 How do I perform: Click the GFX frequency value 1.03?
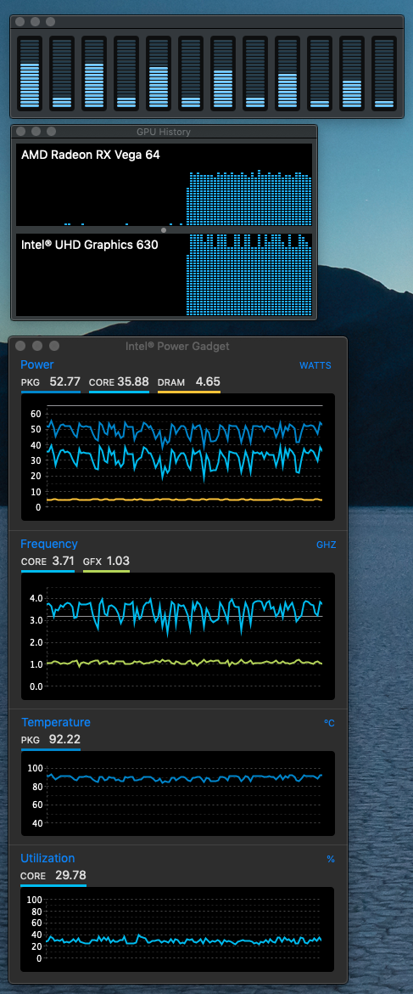pyautogui.click(x=118, y=561)
